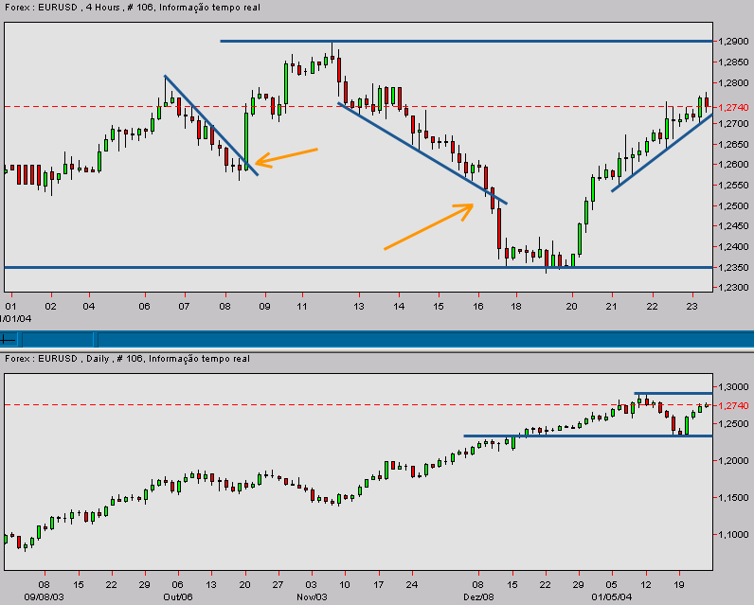
Task: Click the 1,2650 price axis label
Action: [733, 144]
